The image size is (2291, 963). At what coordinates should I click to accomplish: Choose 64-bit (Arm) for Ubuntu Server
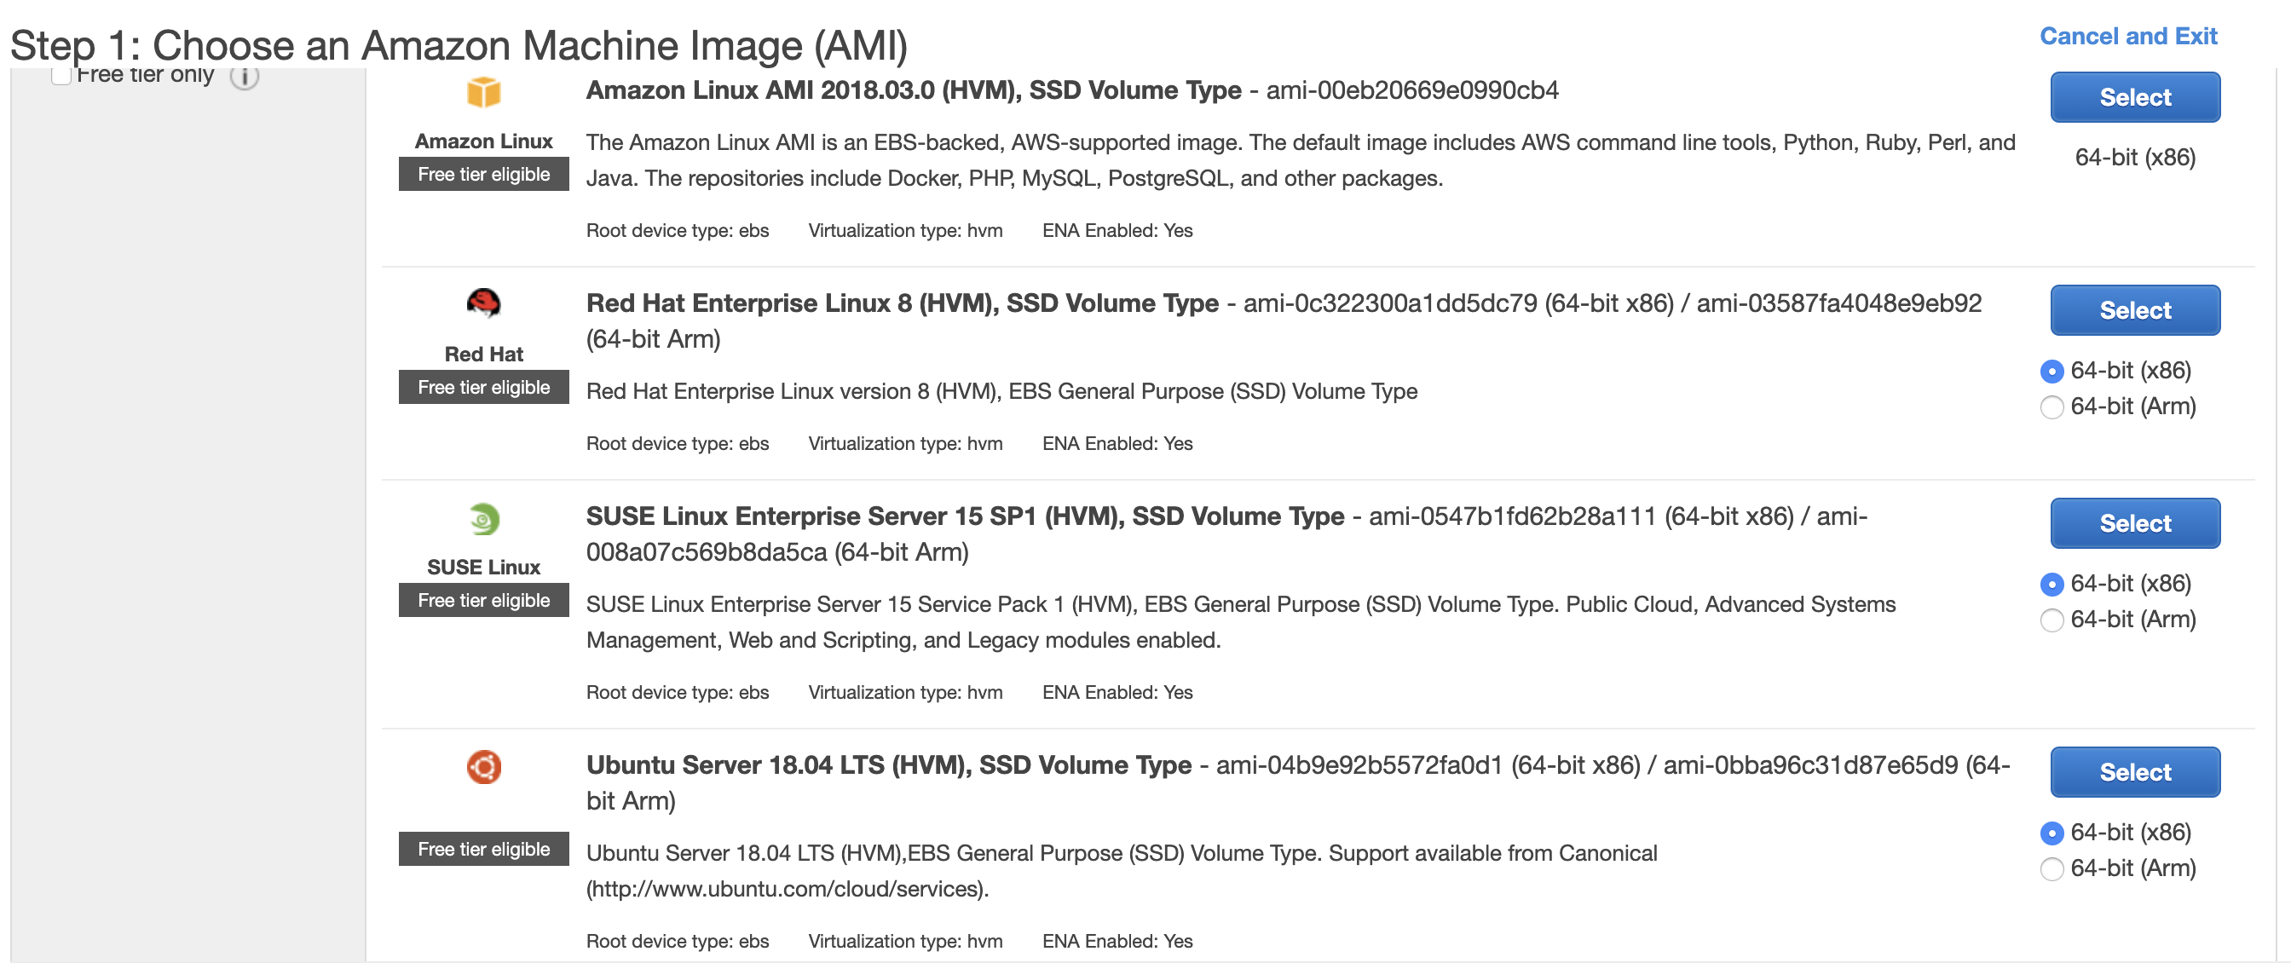coord(2051,868)
